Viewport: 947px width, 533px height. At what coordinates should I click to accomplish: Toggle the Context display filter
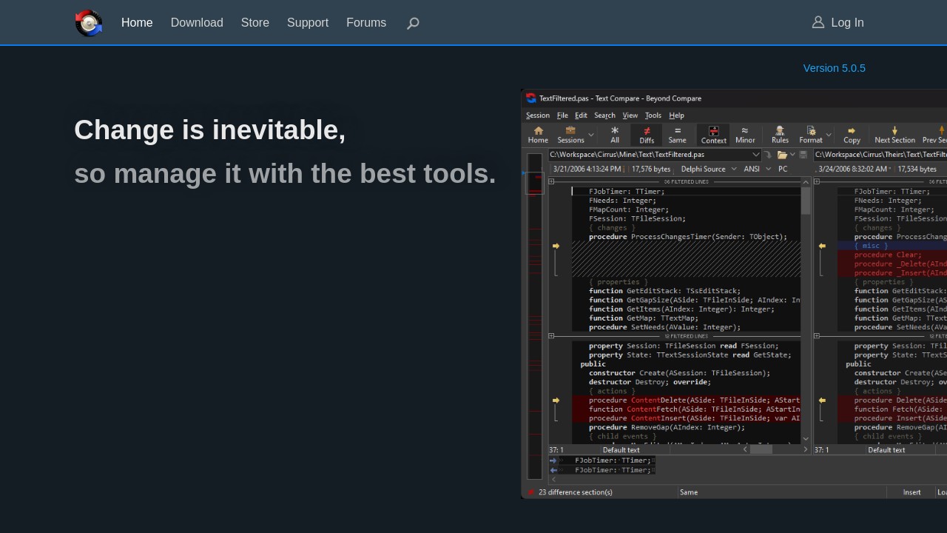point(713,134)
